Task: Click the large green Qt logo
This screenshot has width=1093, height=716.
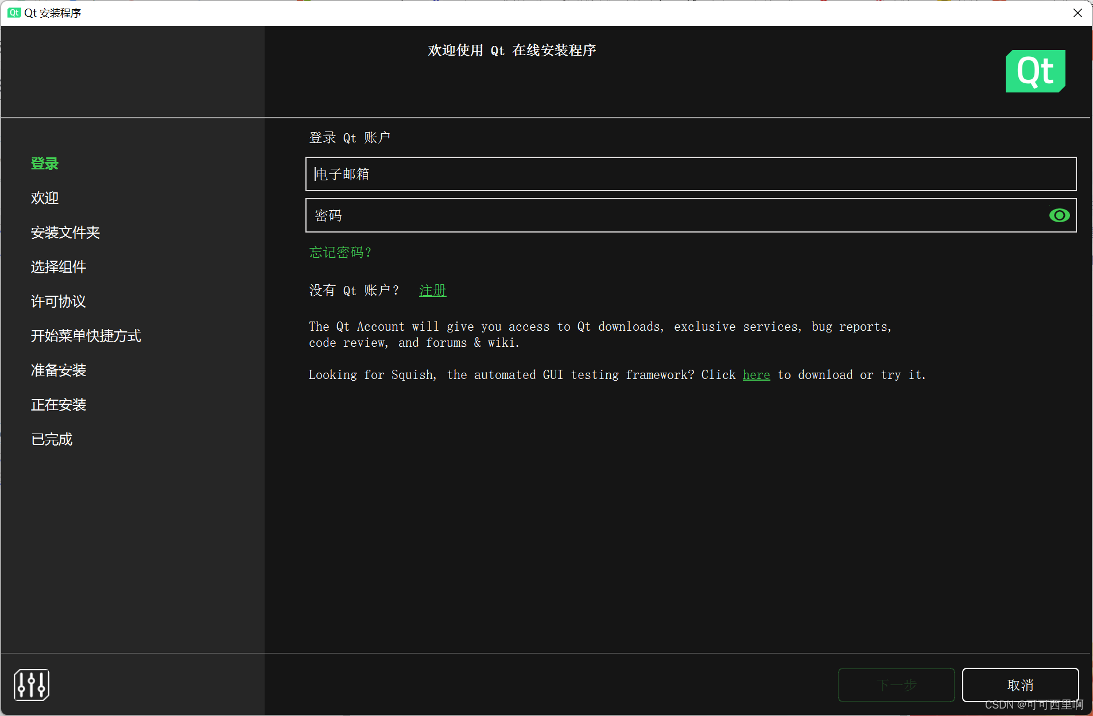Action: 1035,71
